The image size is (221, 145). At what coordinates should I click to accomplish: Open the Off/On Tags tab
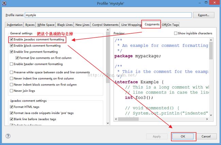click(x=170, y=25)
